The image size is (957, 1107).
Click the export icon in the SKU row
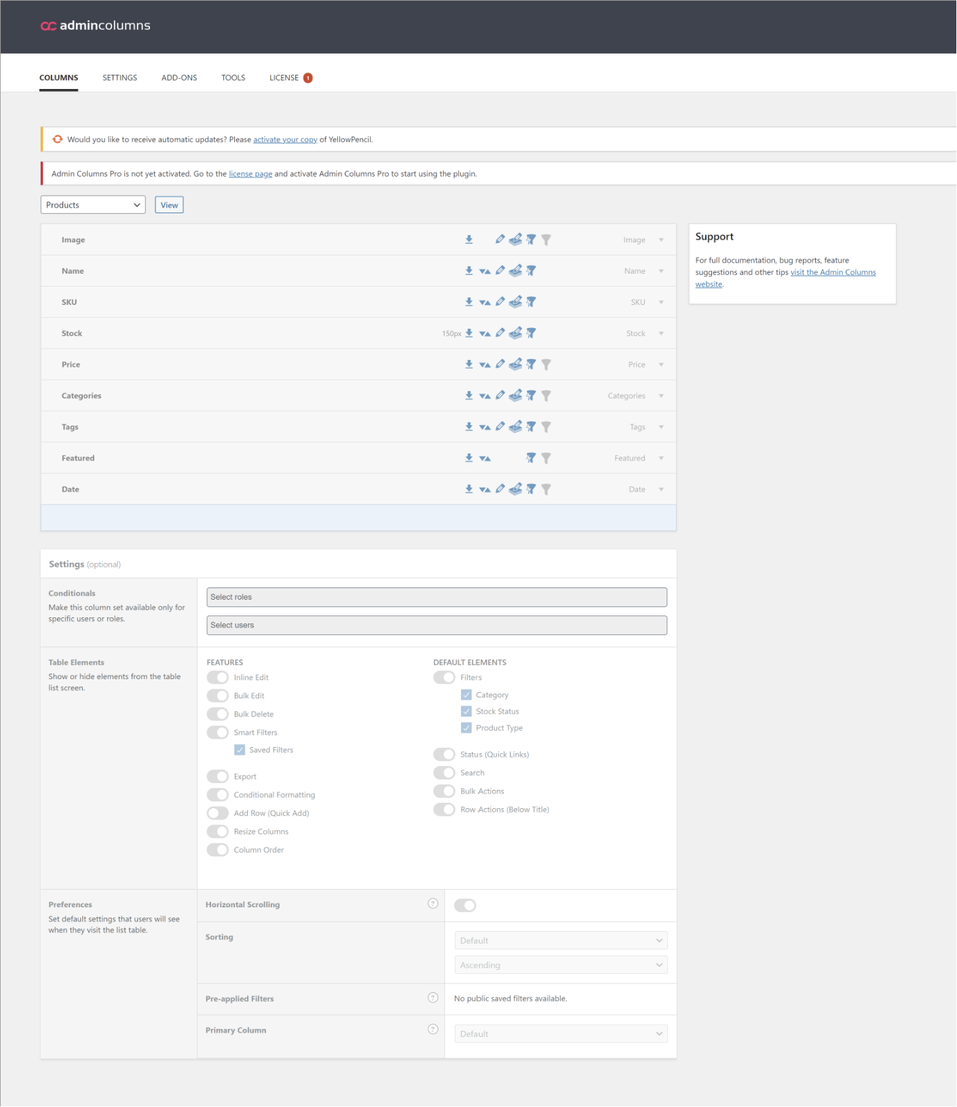[469, 302]
